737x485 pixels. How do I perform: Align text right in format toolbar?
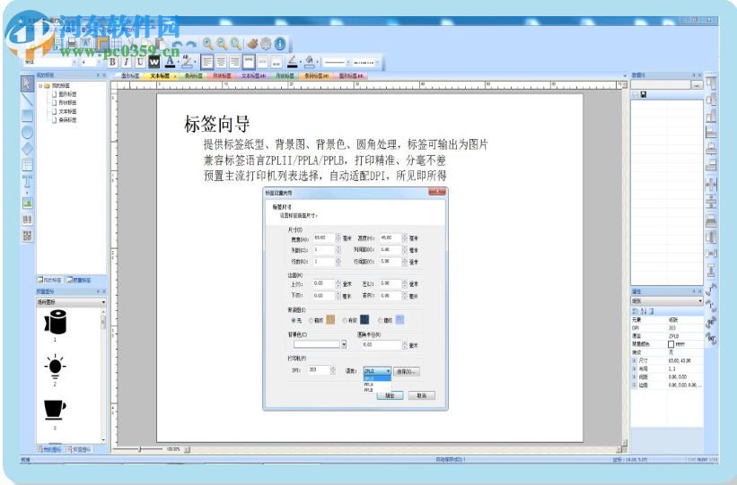[x=234, y=62]
